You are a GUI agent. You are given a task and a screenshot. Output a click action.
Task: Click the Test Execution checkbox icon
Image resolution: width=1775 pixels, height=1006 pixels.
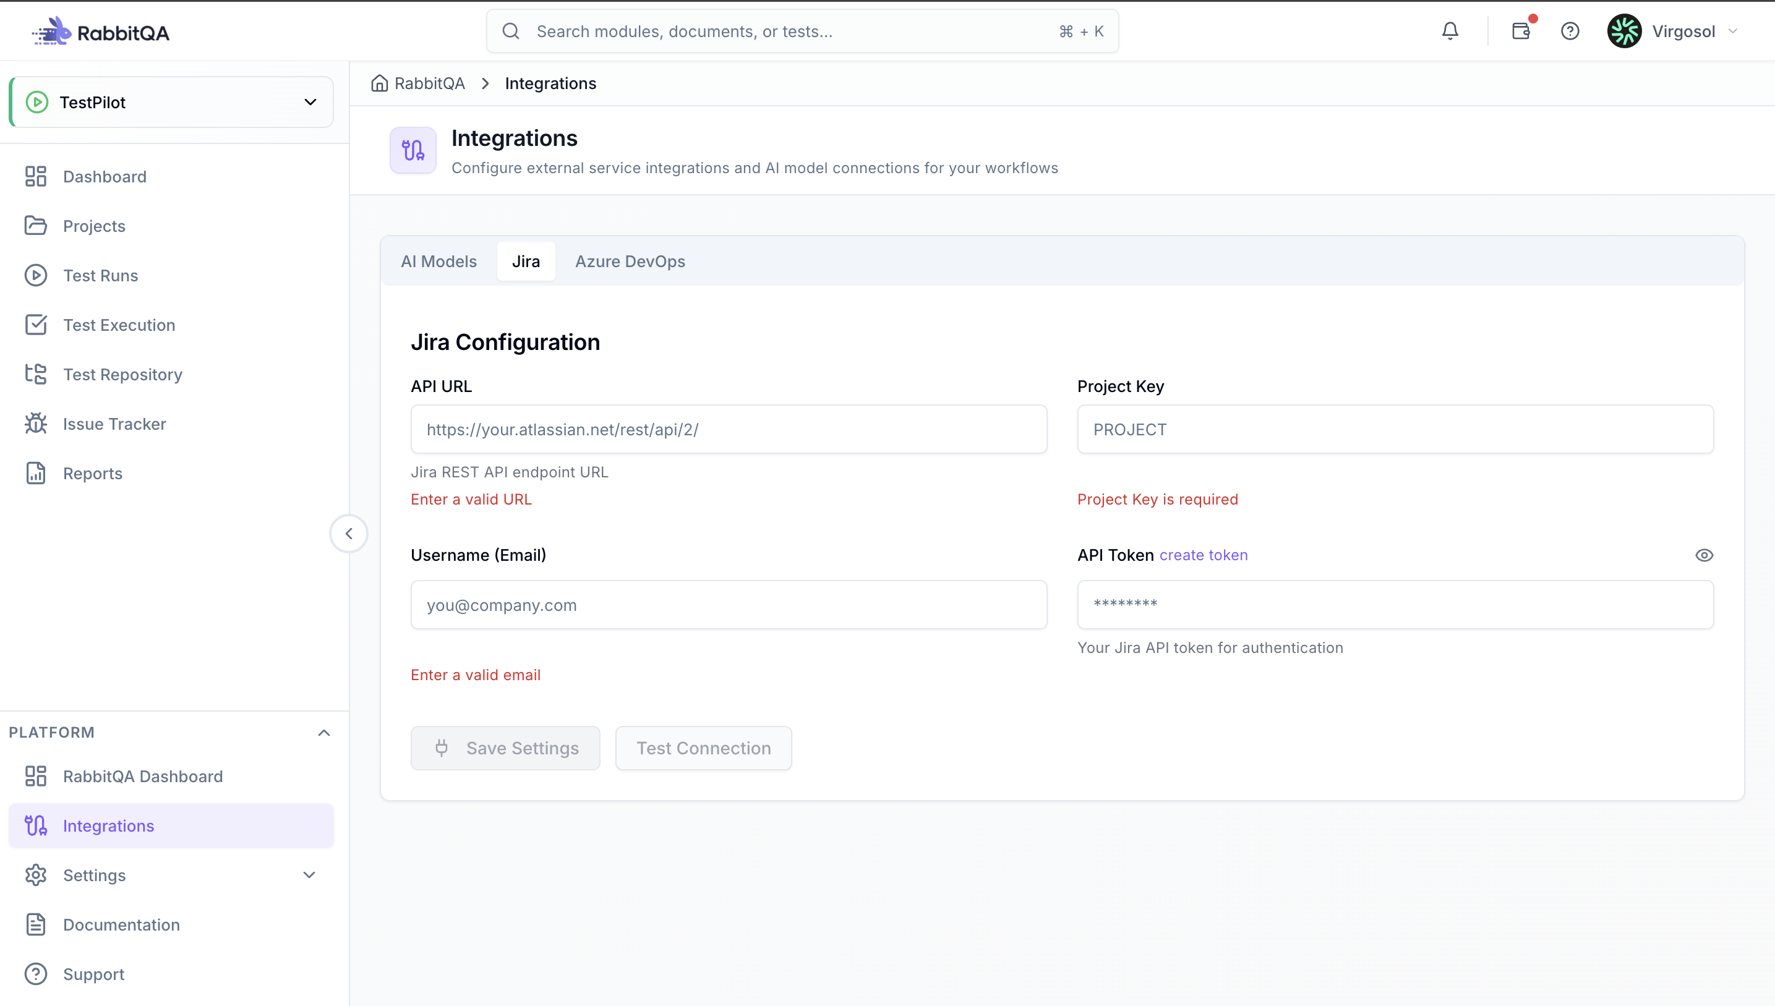[x=36, y=325]
